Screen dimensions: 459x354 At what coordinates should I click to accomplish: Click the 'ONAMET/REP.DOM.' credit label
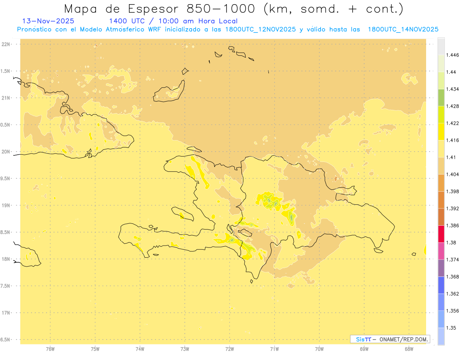[x=404, y=339]
